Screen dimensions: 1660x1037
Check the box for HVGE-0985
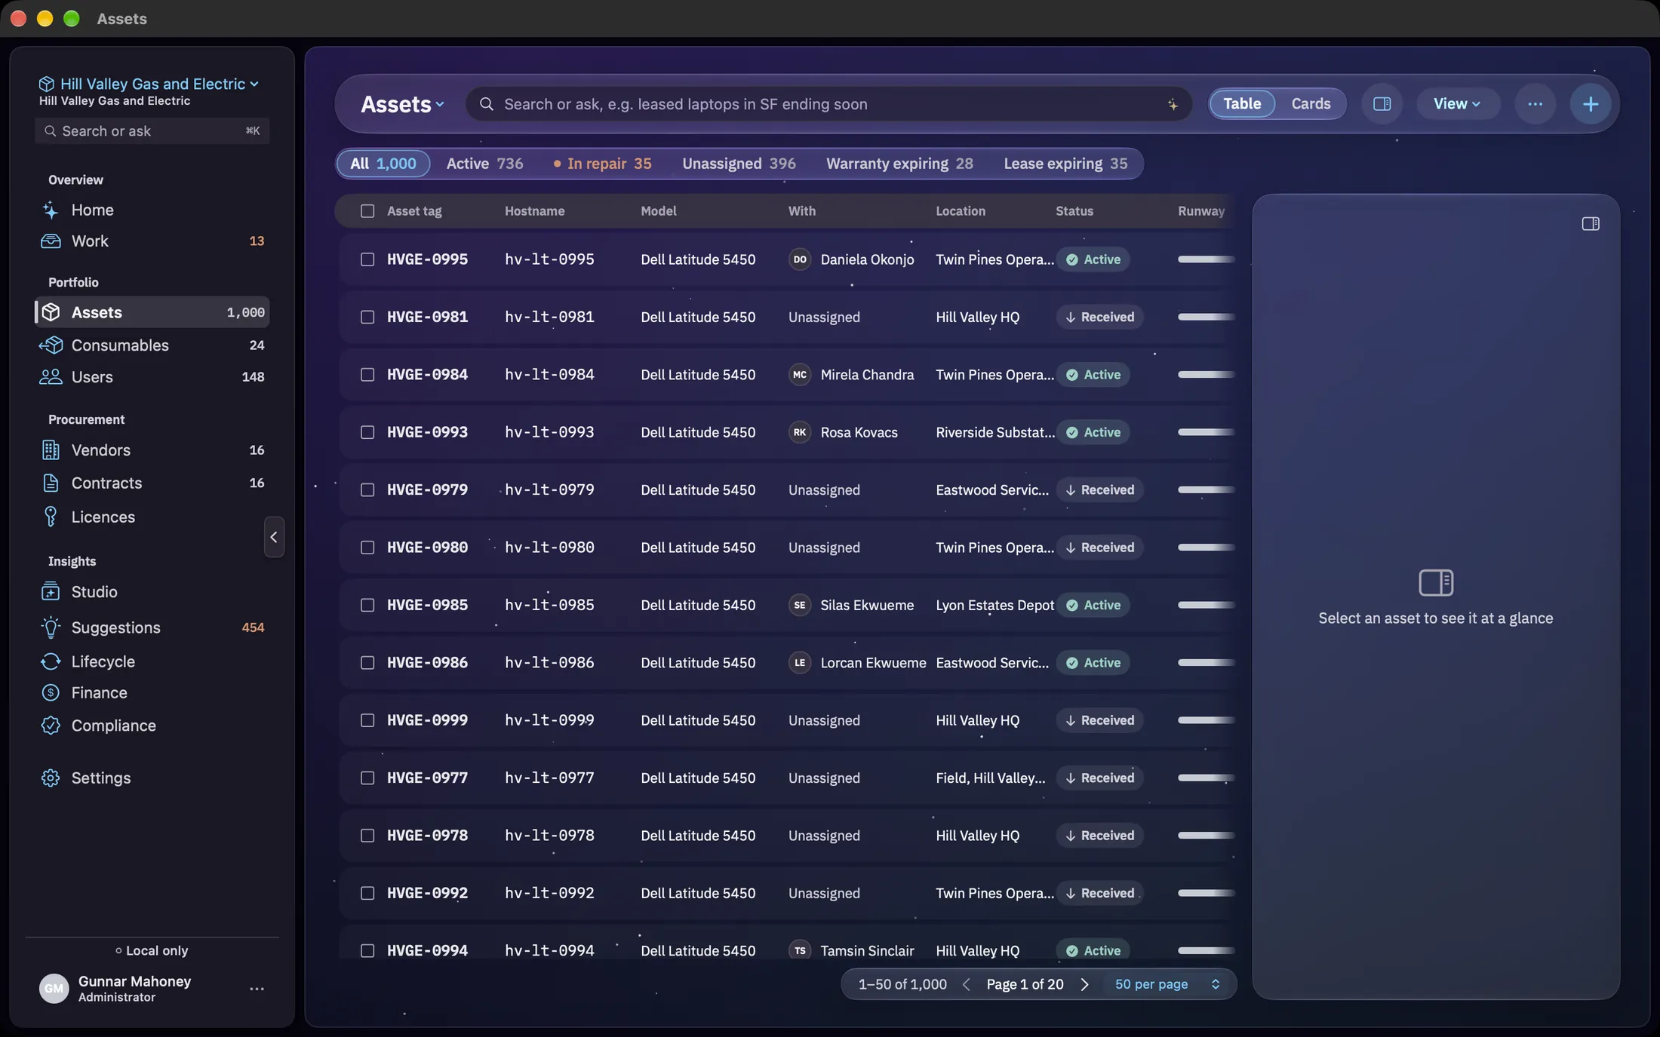(x=367, y=605)
